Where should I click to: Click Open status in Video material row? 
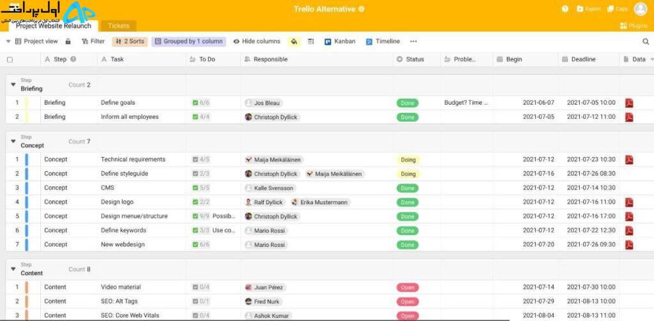click(x=407, y=287)
